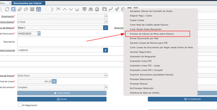Choose Asignar Pago / Cobro

(141, 16)
